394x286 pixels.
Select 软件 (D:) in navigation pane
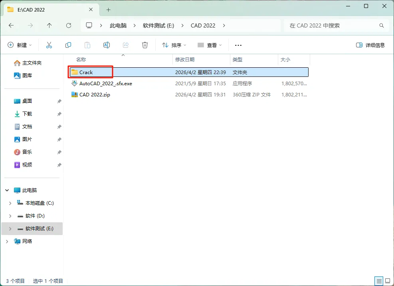pyautogui.click(x=35, y=216)
